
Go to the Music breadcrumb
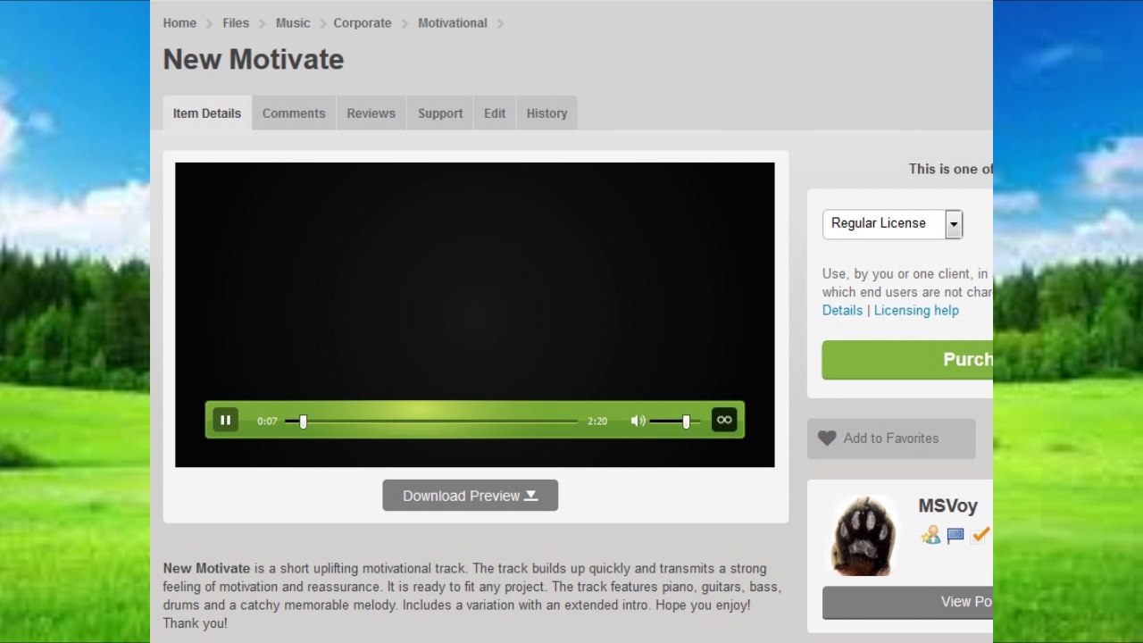point(293,23)
